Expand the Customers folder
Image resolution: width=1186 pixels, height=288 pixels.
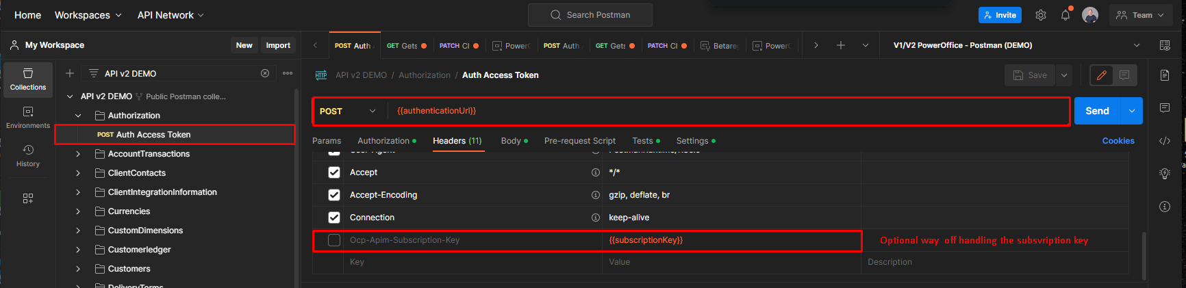pyautogui.click(x=78, y=269)
